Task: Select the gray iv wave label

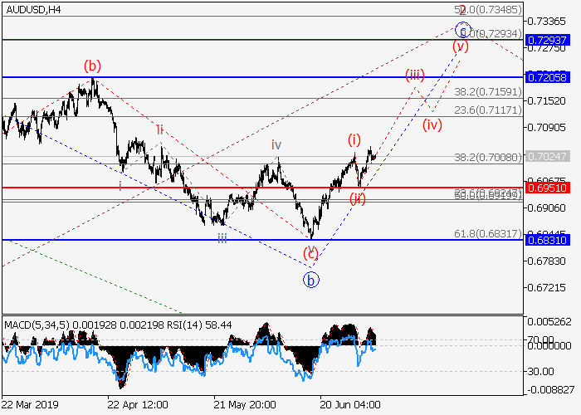Action: coord(276,145)
